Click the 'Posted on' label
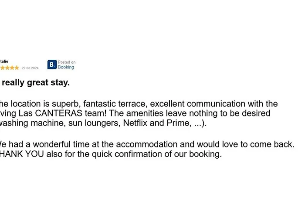 click(67, 62)
